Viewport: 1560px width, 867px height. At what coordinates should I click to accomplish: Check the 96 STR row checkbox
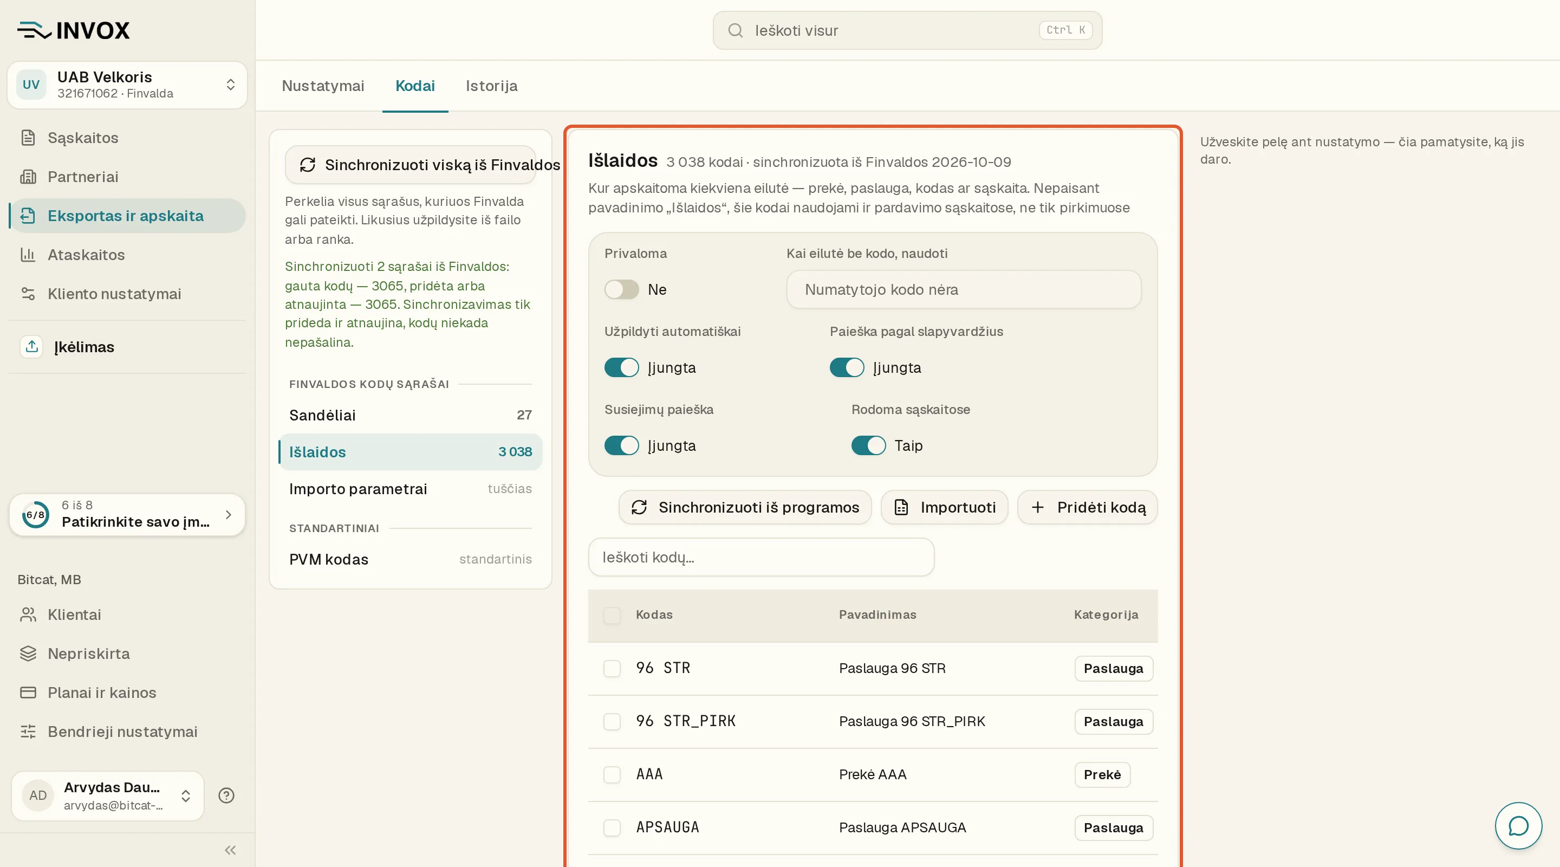[612, 668]
